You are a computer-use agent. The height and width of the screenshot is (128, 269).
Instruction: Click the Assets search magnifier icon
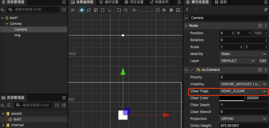point(18,105)
